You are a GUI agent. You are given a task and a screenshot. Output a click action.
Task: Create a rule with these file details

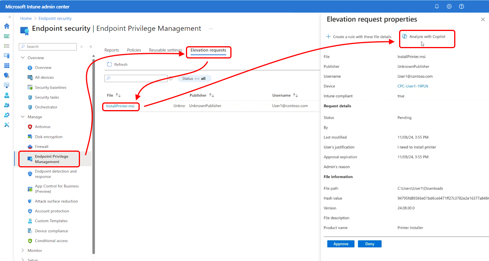(359, 37)
